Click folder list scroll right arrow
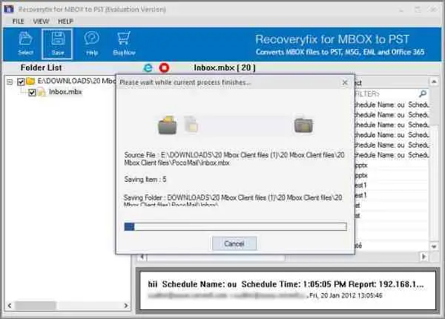 [x=126, y=306]
